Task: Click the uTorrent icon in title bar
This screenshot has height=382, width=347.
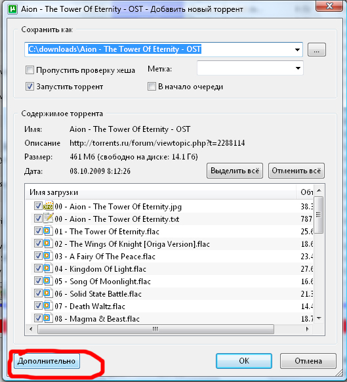Action: [x=12, y=9]
